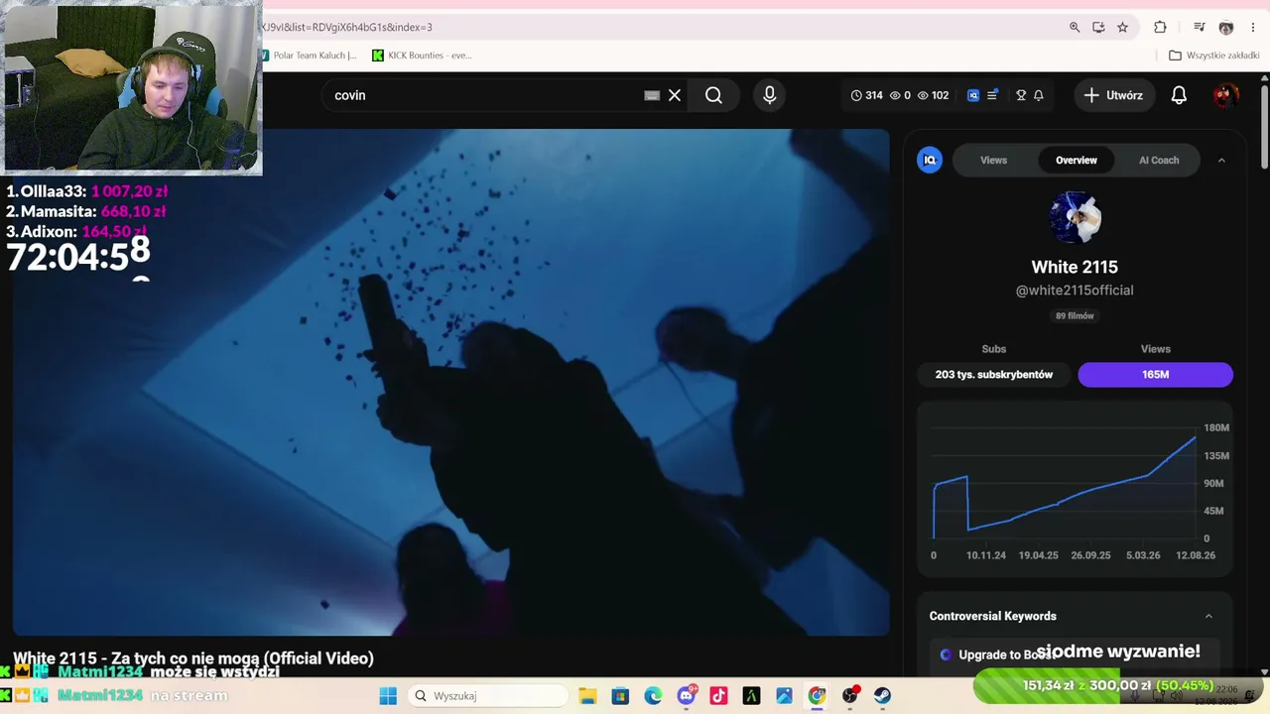Viewport: 1270px width, 714px height.
Task: Click the 89 filmów video count badge
Action: point(1075,315)
